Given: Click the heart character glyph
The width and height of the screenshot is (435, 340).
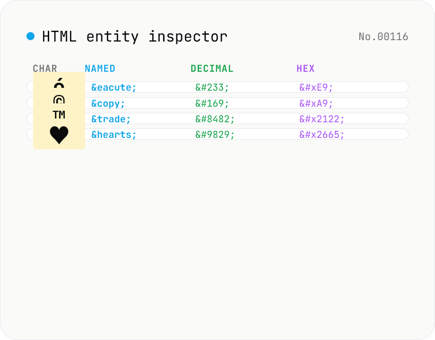Looking at the screenshot, I should [x=59, y=135].
